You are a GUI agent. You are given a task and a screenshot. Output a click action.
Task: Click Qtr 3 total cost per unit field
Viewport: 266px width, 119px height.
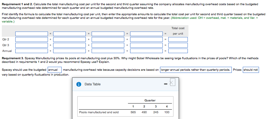[178, 45]
